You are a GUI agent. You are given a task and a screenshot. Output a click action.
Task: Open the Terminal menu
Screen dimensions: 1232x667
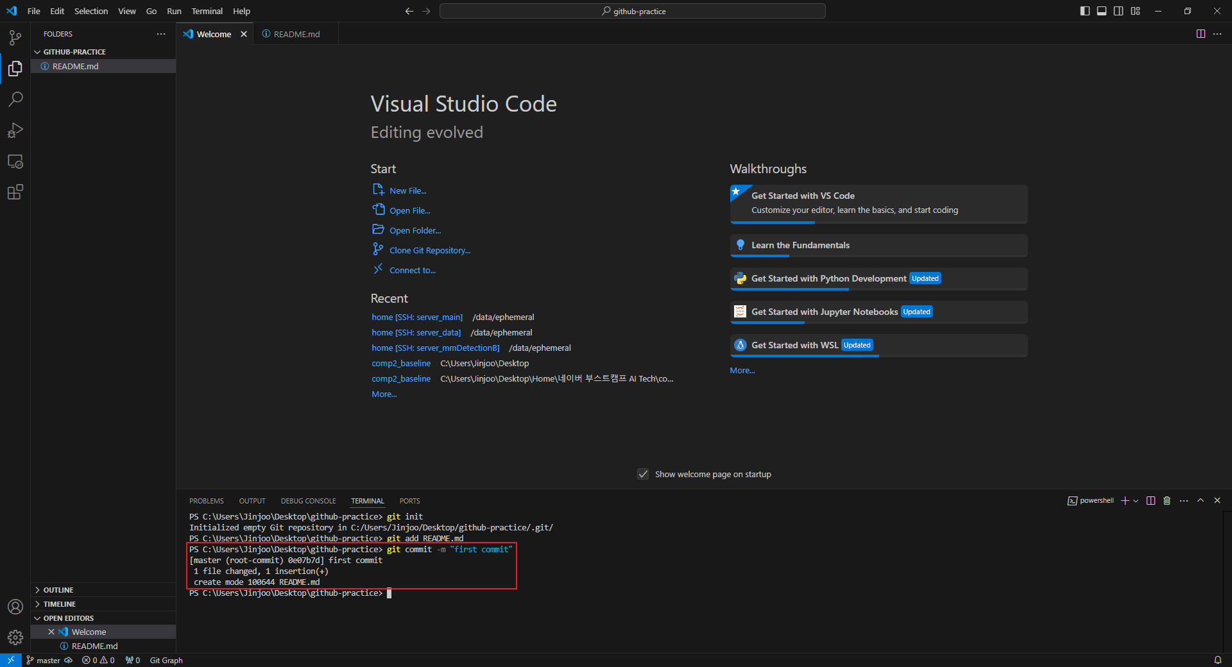click(207, 11)
